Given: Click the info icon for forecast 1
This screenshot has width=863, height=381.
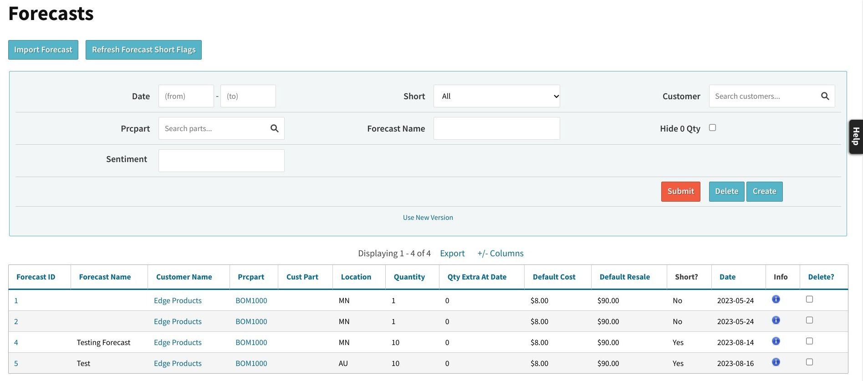Looking at the screenshot, I should point(776,299).
